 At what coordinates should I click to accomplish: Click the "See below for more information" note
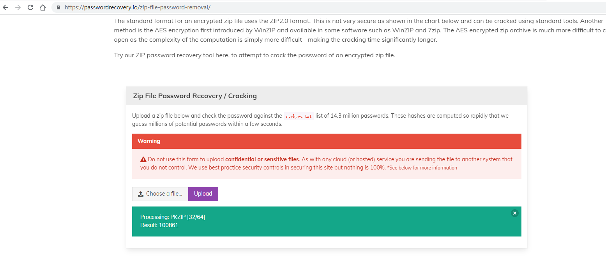coord(422,168)
